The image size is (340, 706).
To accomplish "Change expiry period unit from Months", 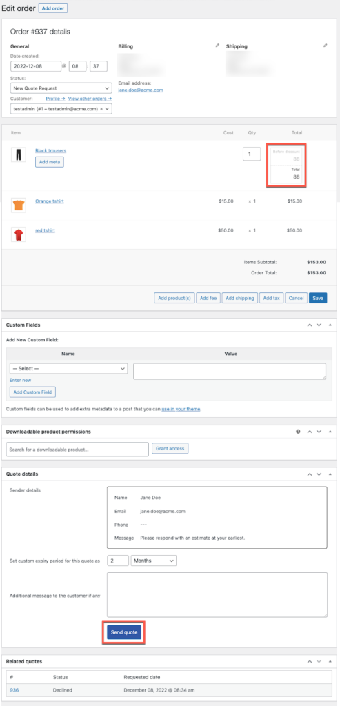I will coord(154,561).
